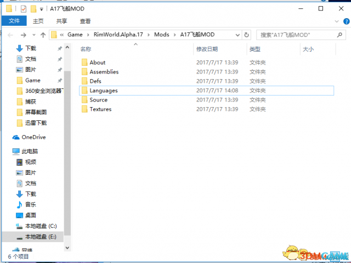
Task: Click sidebar scrollbar down arrow
Action: [67, 248]
